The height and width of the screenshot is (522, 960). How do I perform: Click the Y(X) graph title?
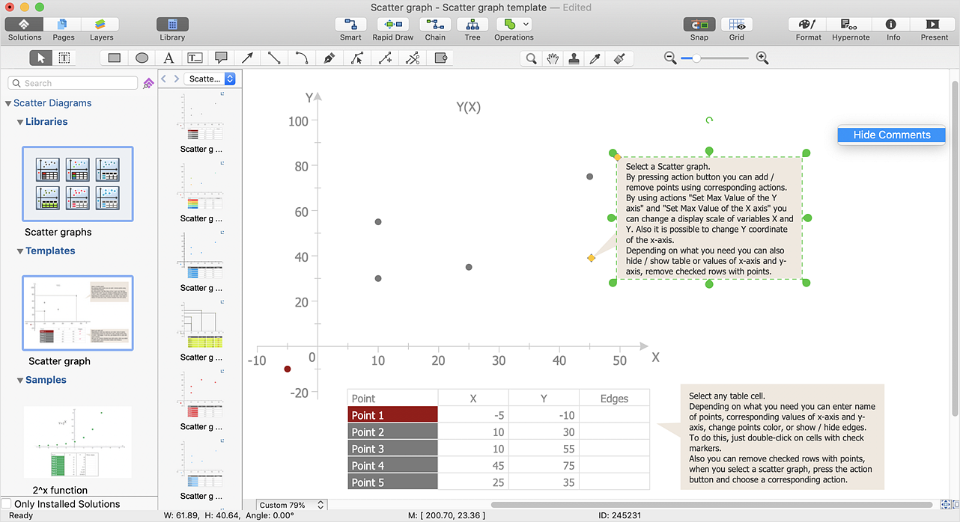point(469,107)
